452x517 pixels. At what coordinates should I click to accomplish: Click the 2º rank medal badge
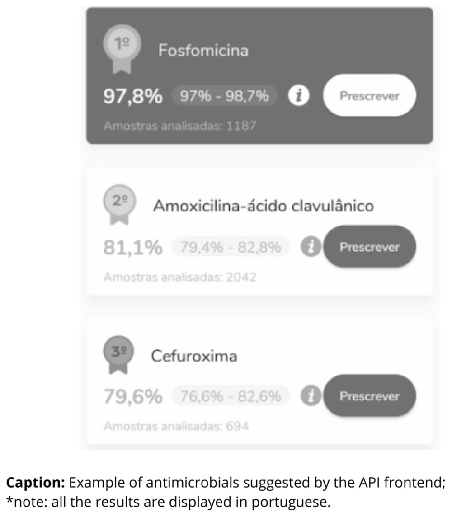click(x=119, y=204)
